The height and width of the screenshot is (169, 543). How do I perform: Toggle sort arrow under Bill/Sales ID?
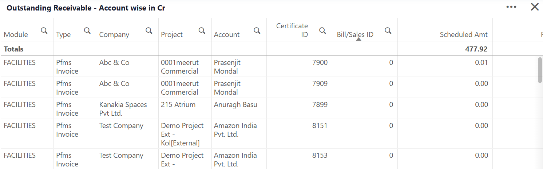point(358,40)
